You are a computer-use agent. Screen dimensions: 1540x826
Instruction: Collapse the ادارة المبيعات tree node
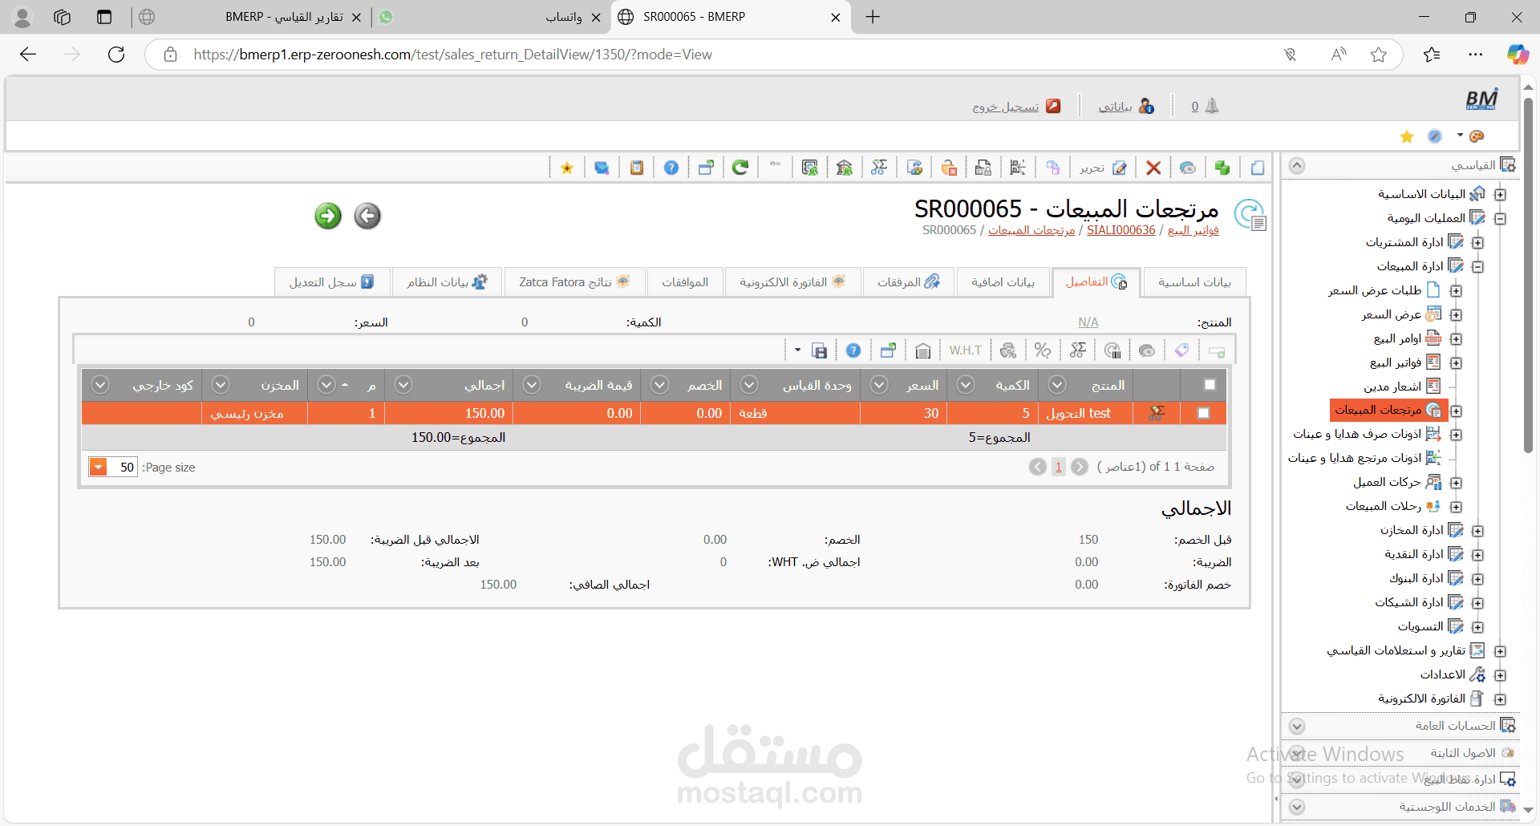(x=1477, y=267)
